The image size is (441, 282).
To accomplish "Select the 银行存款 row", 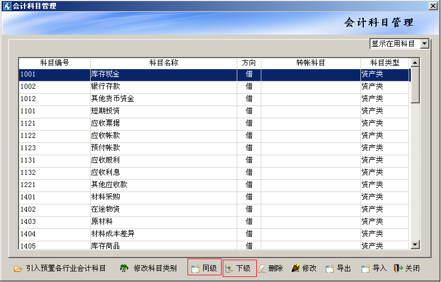I will pos(214,87).
